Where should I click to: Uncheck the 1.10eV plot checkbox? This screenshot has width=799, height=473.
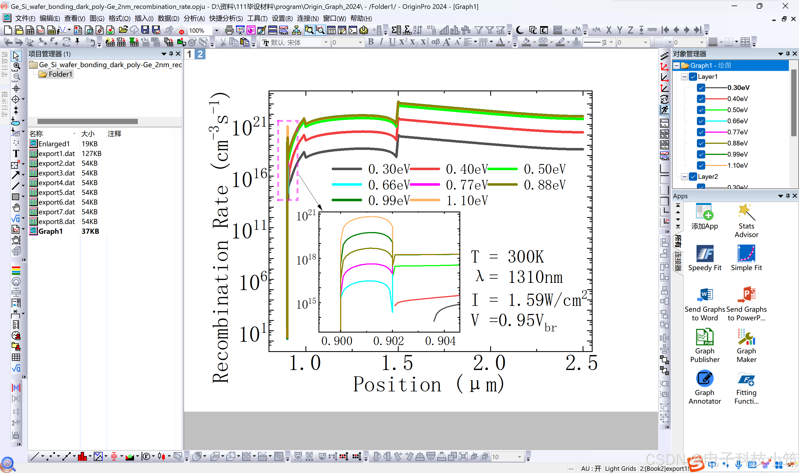tap(701, 165)
